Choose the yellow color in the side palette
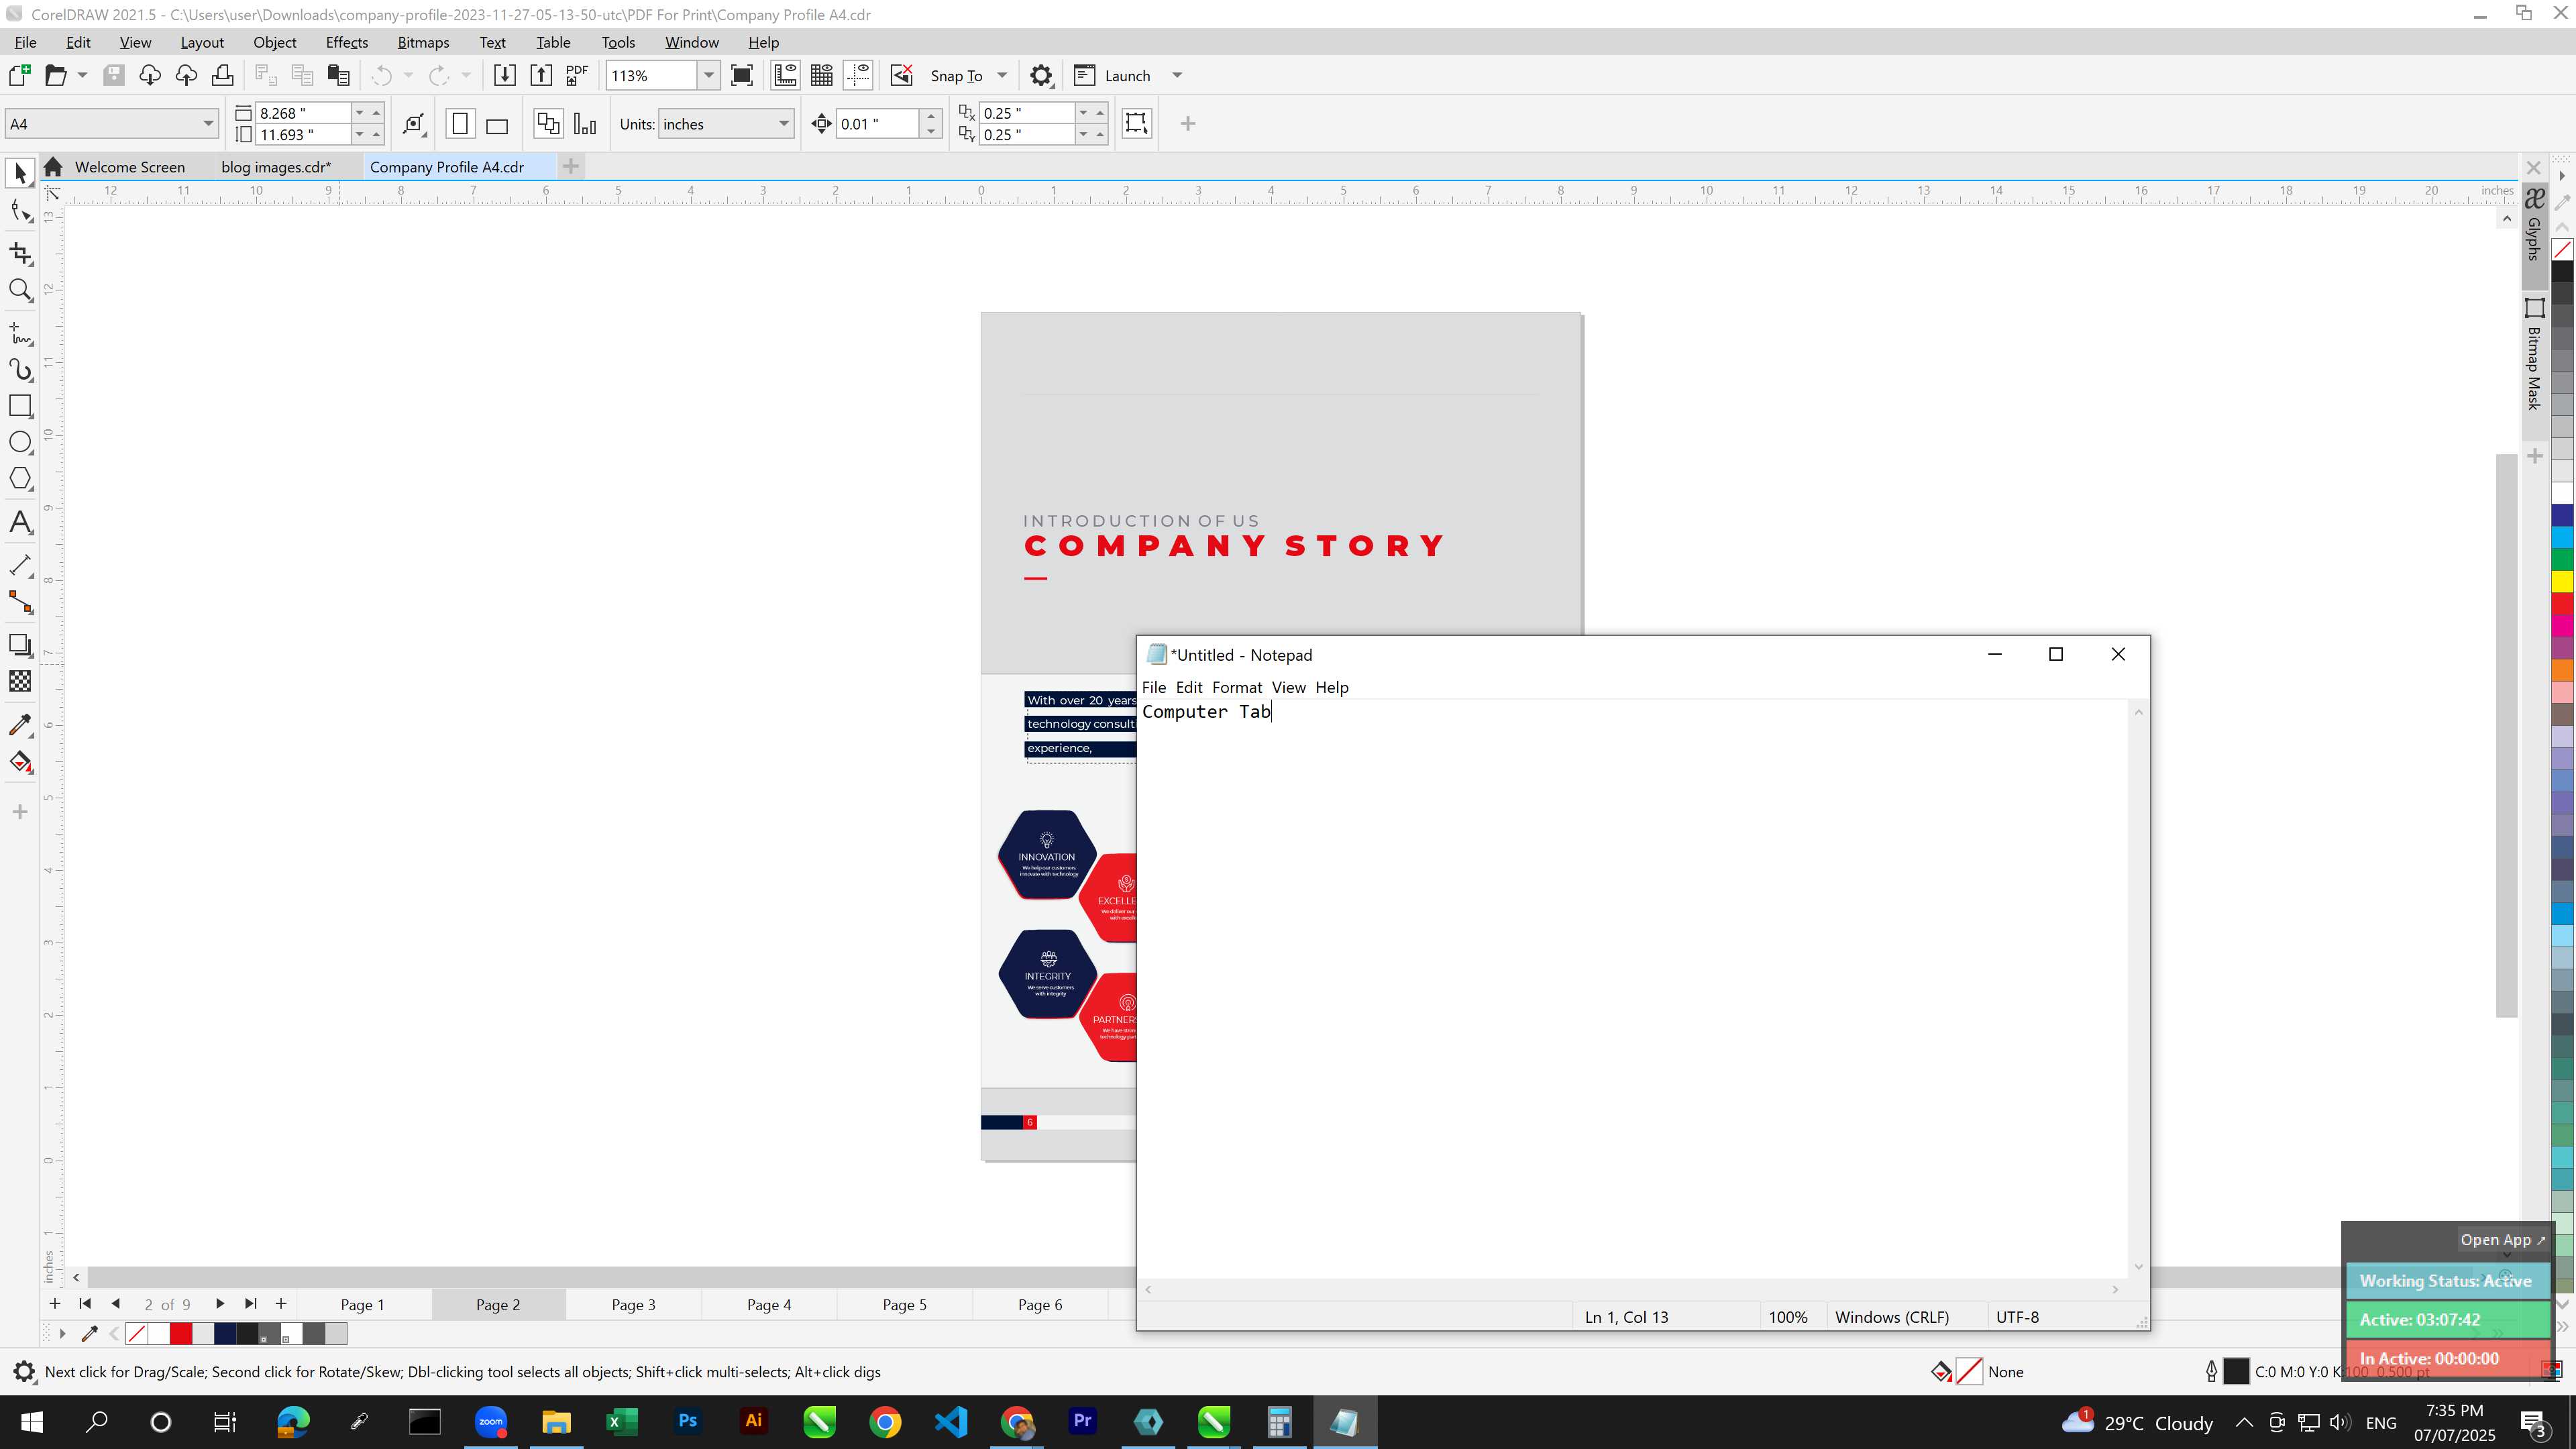This screenshot has height=1449, width=2576. point(2562,581)
